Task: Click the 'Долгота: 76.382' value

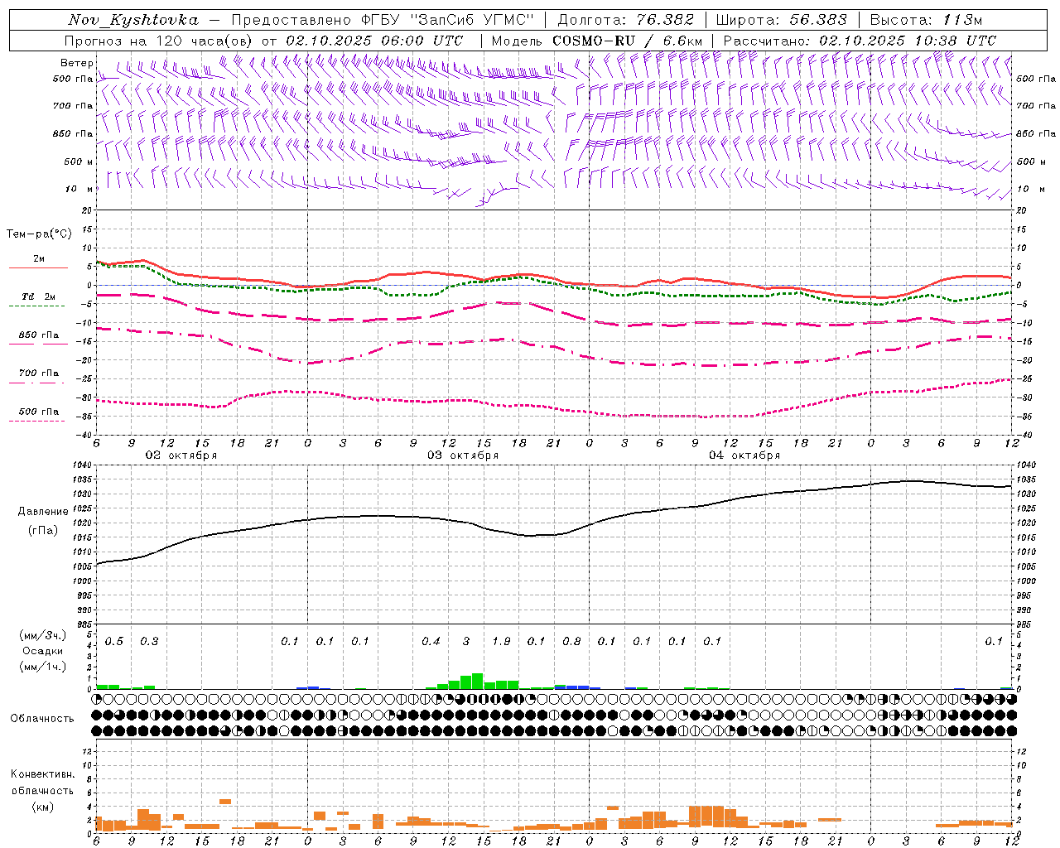Action: [625, 20]
